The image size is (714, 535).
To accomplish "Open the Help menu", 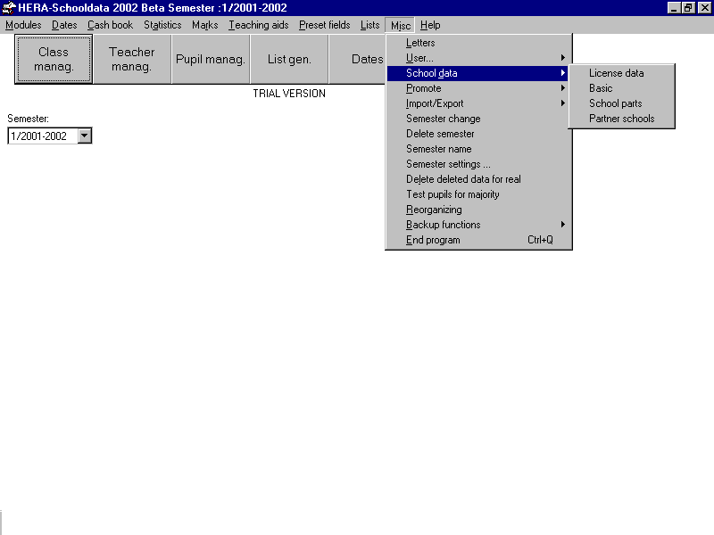I will (430, 25).
